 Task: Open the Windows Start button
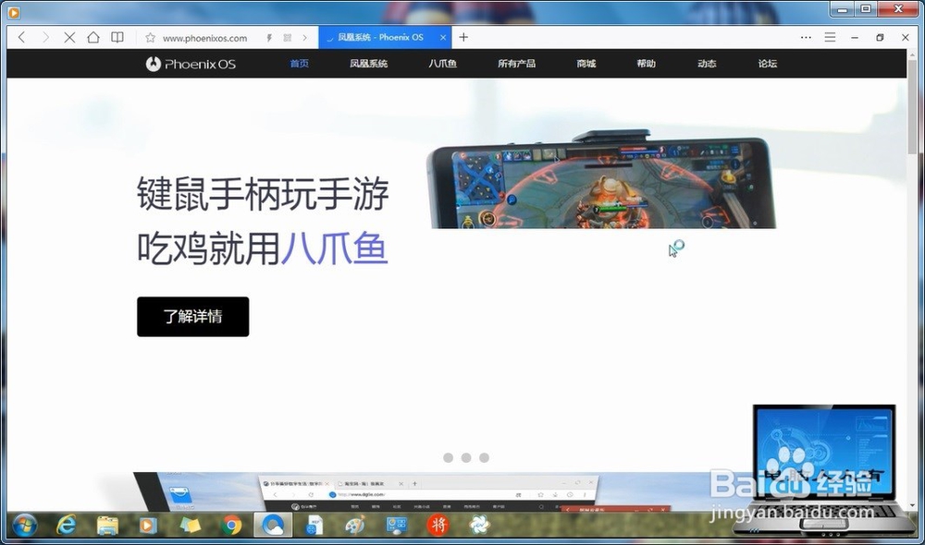(x=24, y=525)
